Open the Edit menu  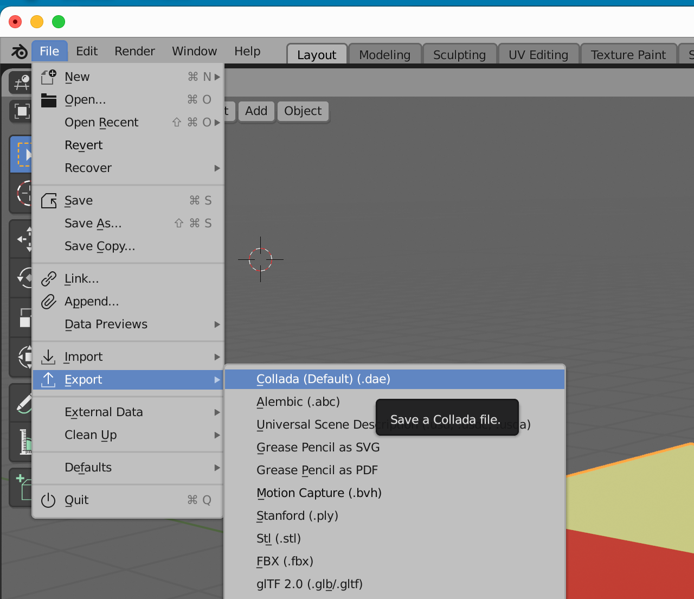coord(87,52)
